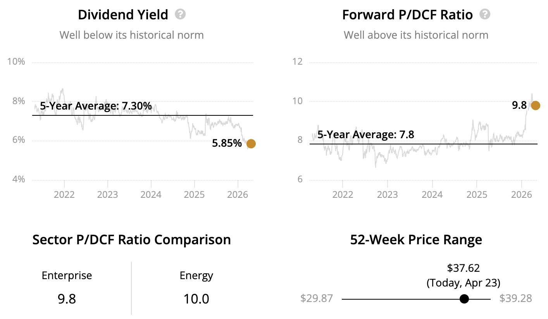548x319 pixels.
Task: Click the Dividend Yield help icon
Action: pos(180,15)
